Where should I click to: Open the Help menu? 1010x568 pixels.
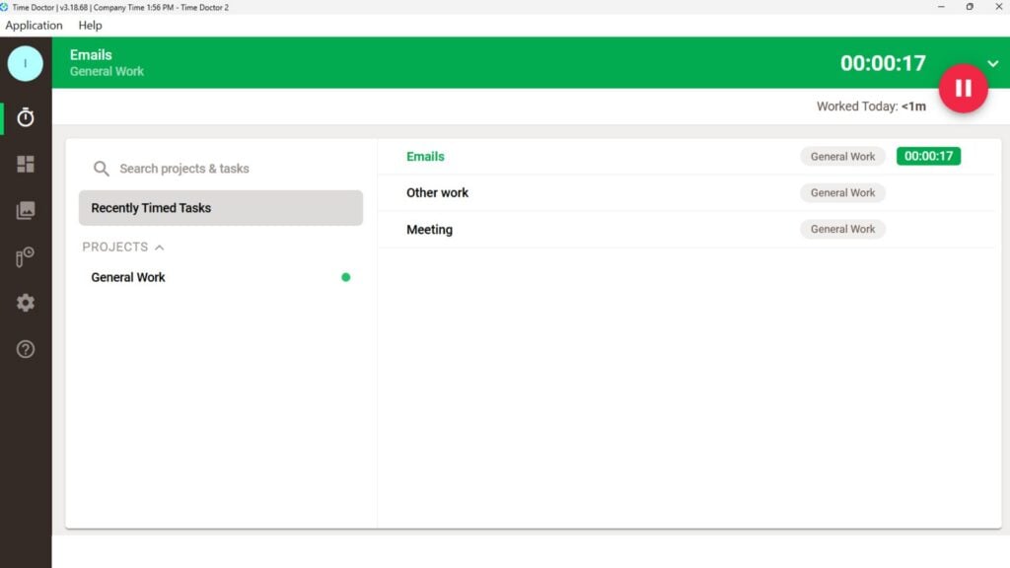(x=90, y=25)
